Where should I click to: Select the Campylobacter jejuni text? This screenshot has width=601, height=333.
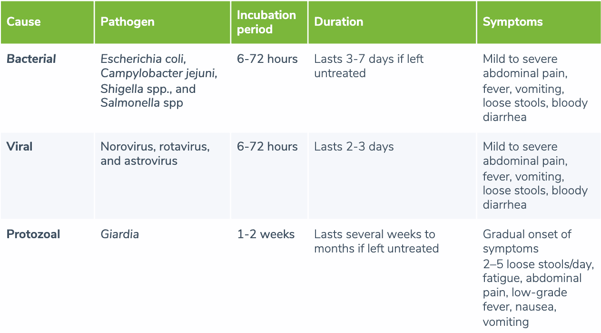click(x=159, y=74)
